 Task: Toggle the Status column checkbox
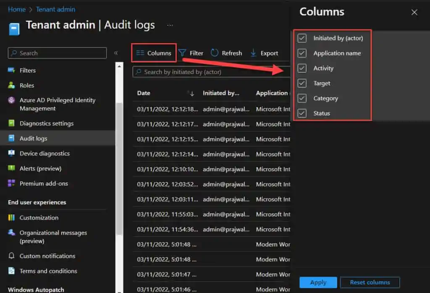[302, 113]
